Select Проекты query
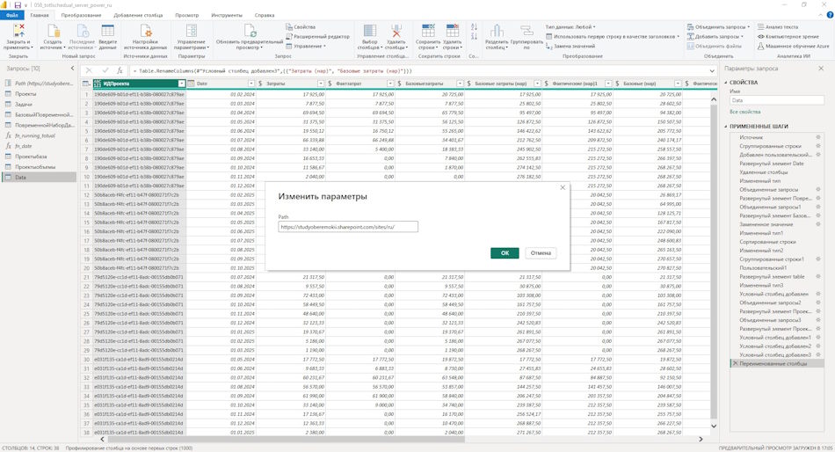Screen dimensions: 835x452 tap(25, 94)
